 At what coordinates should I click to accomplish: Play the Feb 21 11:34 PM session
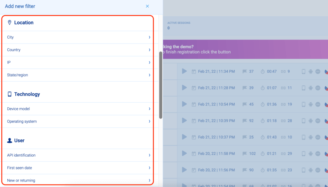pyautogui.click(x=184, y=71)
